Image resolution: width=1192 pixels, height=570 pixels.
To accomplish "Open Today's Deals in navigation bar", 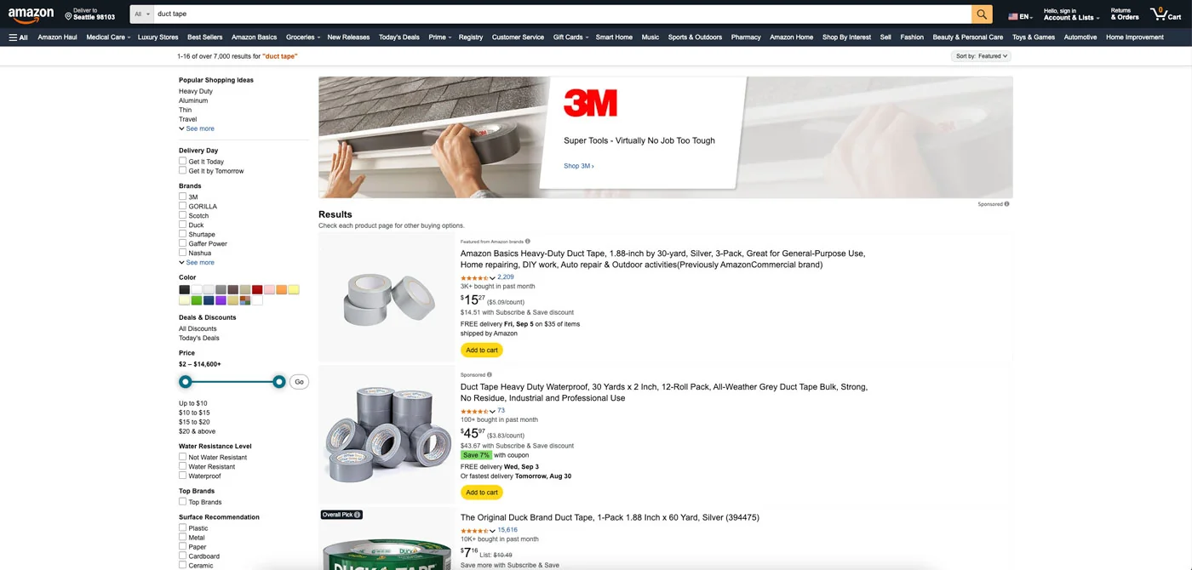I will 399,37.
